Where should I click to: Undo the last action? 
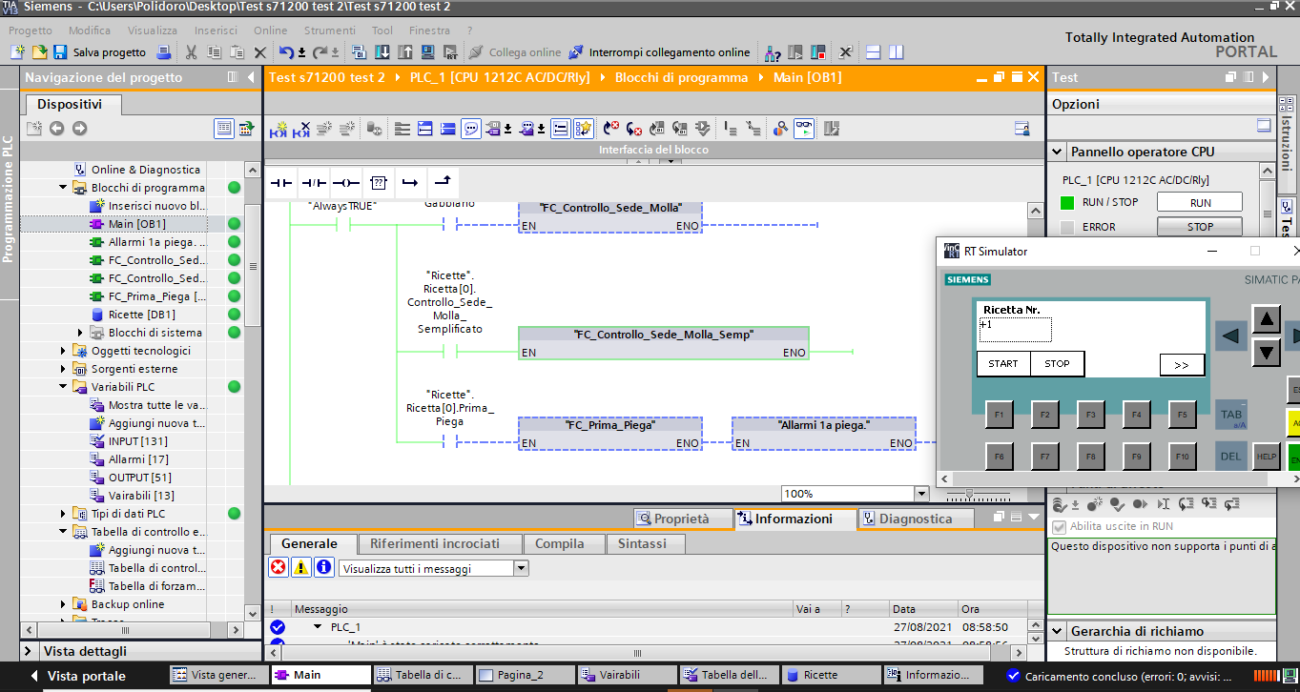[x=286, y=51]
